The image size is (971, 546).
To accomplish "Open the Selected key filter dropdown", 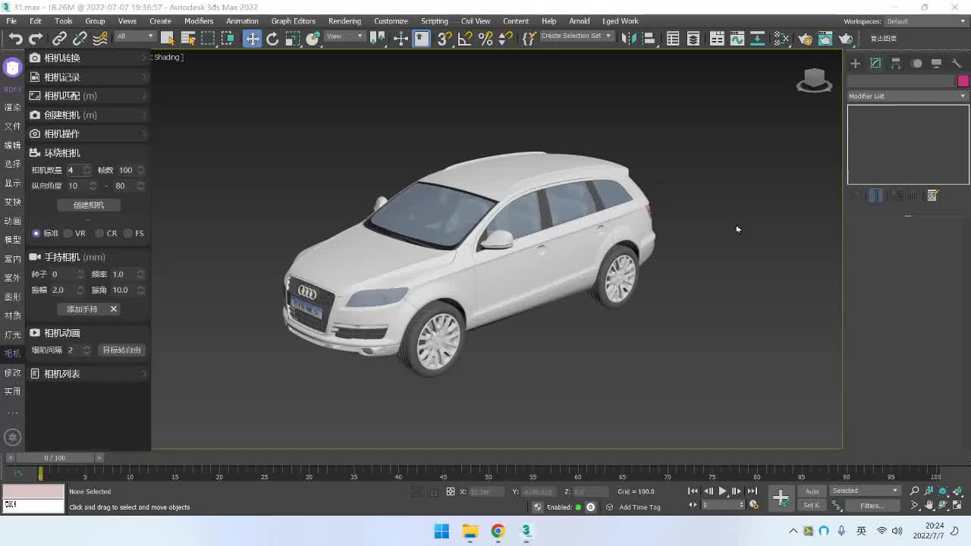I will click(865, 491).
